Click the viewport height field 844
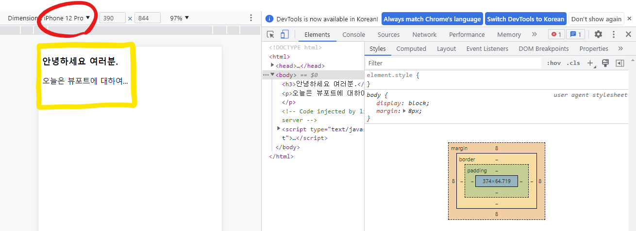 pyautogui.click(x=148, y=18)
